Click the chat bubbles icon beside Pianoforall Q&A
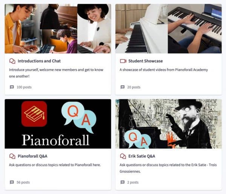 point(12,156)
